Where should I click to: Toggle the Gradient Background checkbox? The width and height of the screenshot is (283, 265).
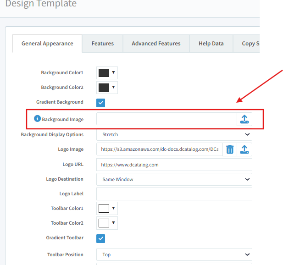tap(101, 102)
